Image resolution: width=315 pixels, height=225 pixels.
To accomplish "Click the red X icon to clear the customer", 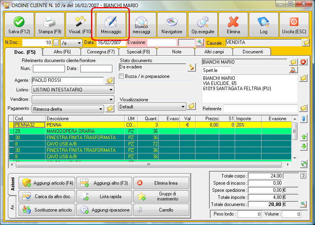I will 303,62.
